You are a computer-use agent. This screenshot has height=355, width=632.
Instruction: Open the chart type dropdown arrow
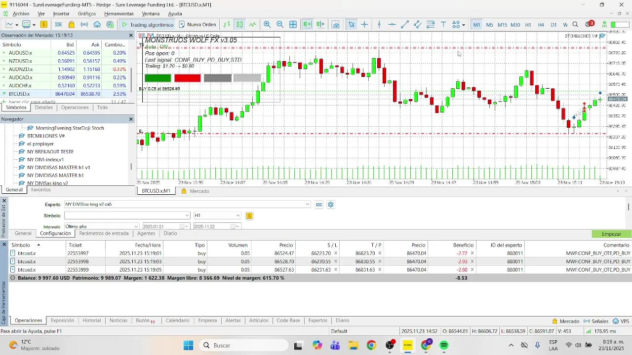17,25
